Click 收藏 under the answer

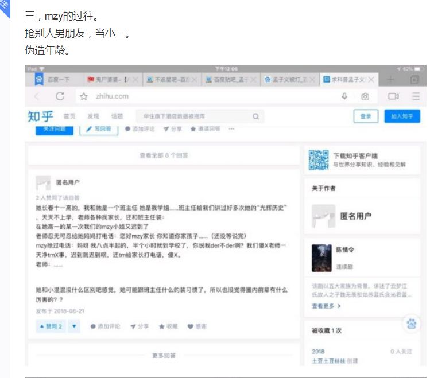coord(168,326)
